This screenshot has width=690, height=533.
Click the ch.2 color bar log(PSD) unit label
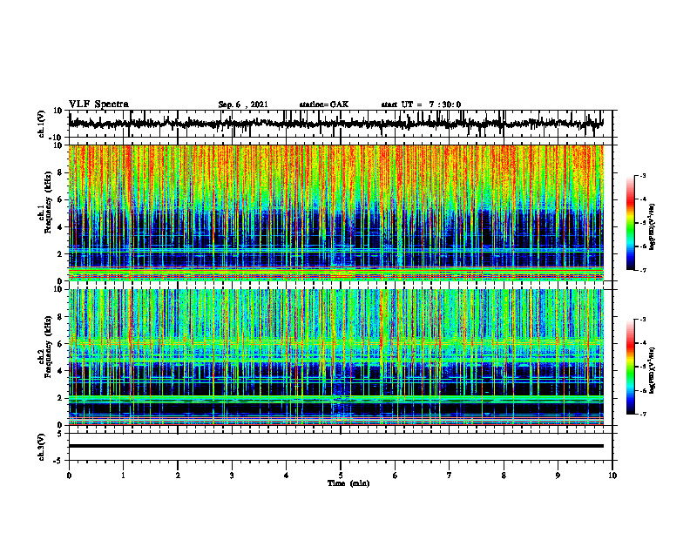(653, 370)
